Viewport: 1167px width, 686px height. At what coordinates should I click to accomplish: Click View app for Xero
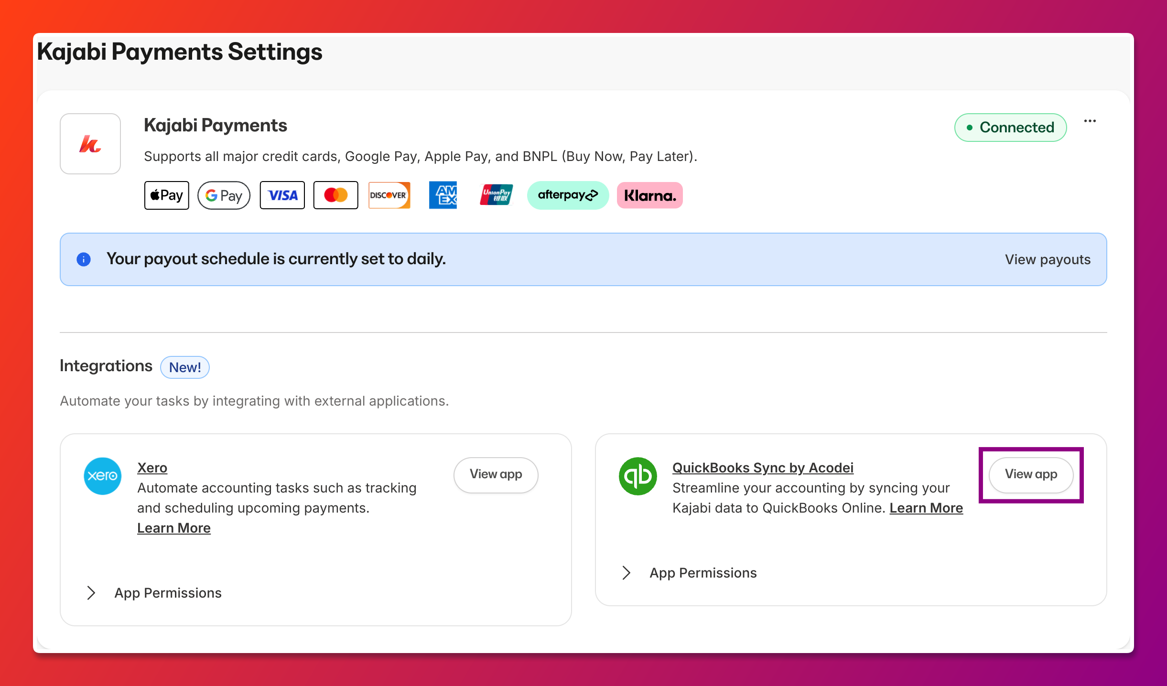tap(496, 474)
